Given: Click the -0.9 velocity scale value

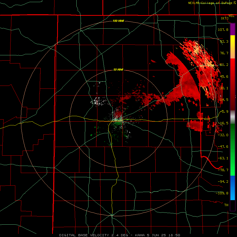Looking at the screenshot, I should coord(224,112).
